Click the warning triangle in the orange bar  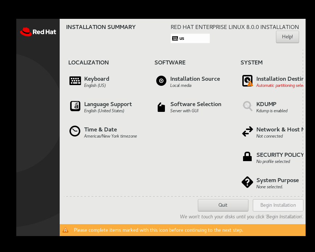click(65, 230)
